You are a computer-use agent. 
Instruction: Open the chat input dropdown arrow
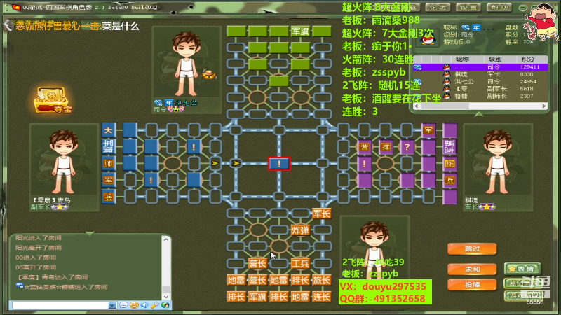click(112, 306)
